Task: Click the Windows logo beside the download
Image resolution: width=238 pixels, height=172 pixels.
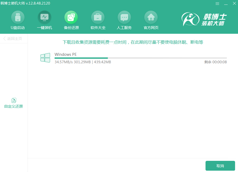Action: pos(45,57)
